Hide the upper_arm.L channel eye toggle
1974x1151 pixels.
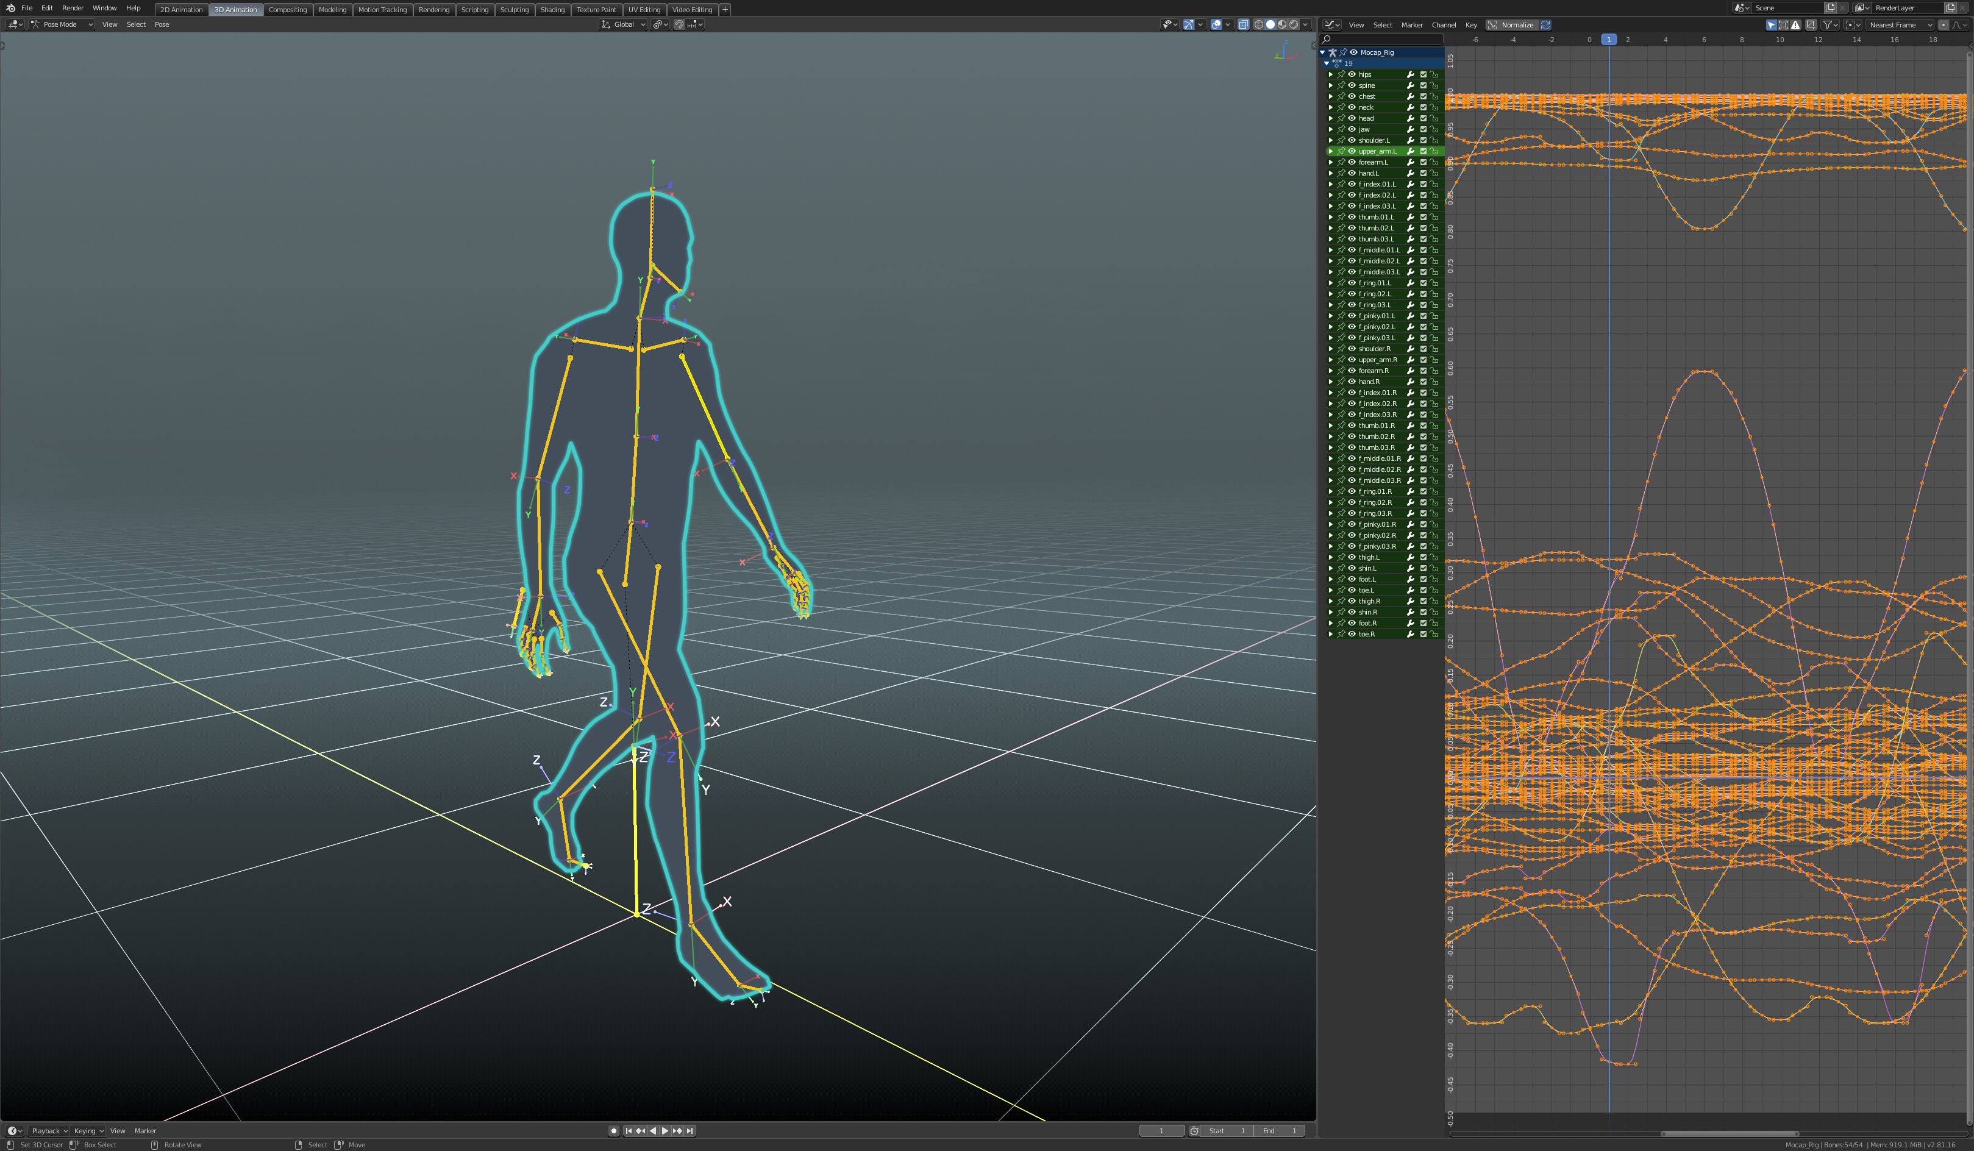click(x=1352, y=151)
